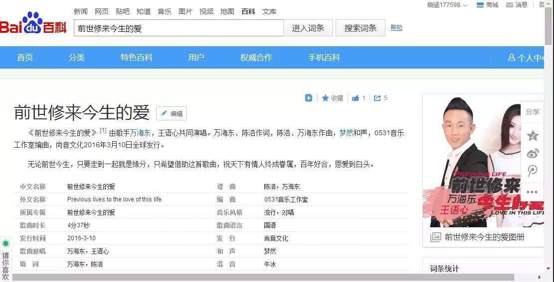Image resolution: width=554 pixels, height=282 pixels.
Task: Share to Qzone via star icon in sidebar
Action: (x=533, y=136)
